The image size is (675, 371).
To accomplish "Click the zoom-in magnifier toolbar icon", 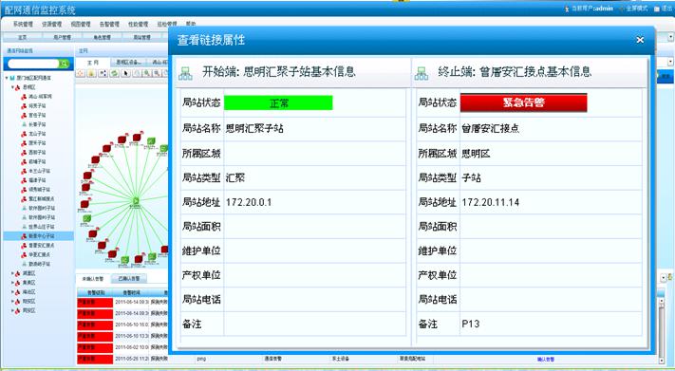I will [x=147, y=74].
